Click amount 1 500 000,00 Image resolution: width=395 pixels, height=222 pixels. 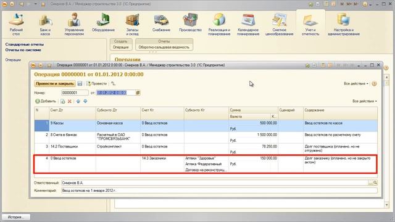click(267, 135)
